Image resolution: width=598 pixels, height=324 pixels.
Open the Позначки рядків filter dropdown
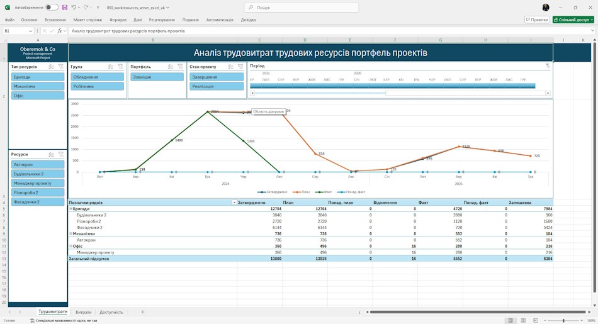[234, 203]
